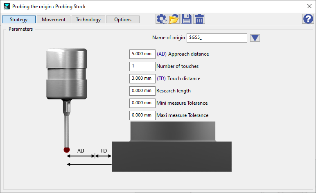Image resolution: width=316 pixels, height=193 pixels.
Task: Click the Approach distance value field
Action: click(142, 54)
